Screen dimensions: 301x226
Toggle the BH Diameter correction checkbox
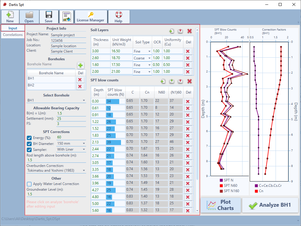[29, 144]
